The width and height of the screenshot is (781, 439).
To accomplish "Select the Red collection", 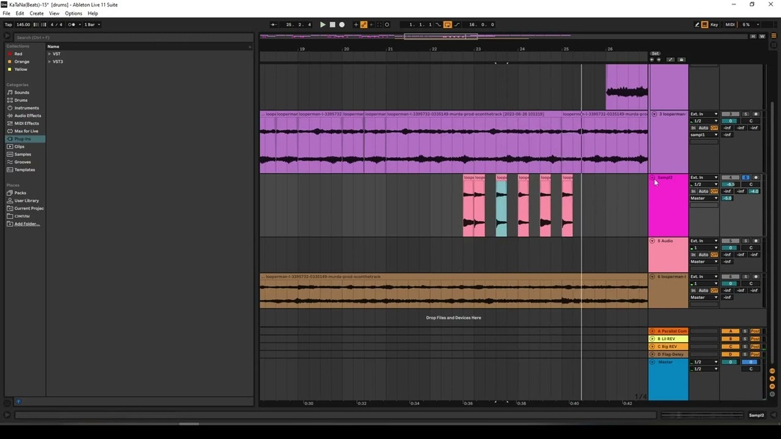I will pos(18,54).
